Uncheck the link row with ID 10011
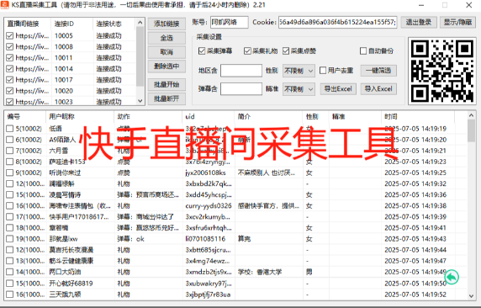The image size is (481, 308). 9,58
